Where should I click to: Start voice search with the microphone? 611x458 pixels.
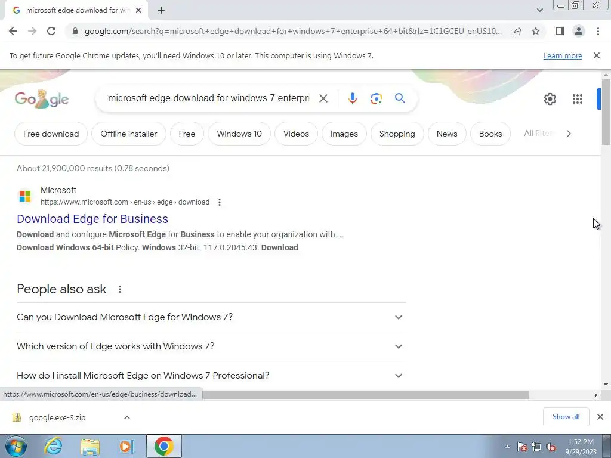point(352,98)
